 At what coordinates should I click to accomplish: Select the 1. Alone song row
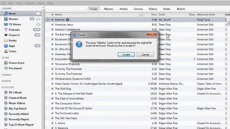136,123
